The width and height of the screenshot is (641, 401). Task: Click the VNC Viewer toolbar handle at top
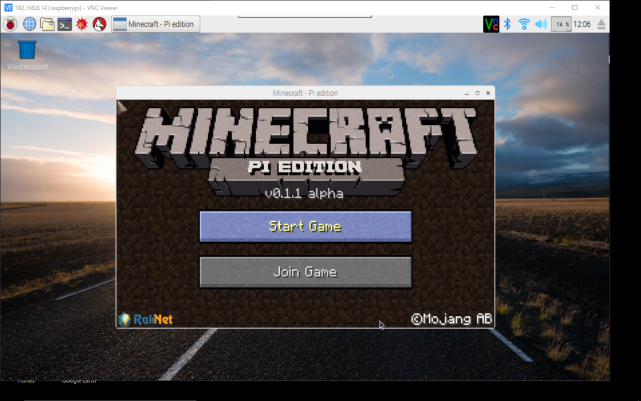click(x=305, y=16)
